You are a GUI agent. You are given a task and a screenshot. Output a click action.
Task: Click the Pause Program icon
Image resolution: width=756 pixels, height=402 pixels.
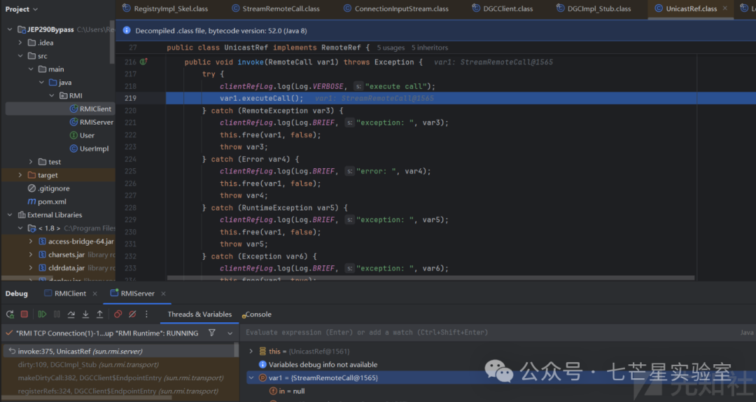click(x=57, y=314)
